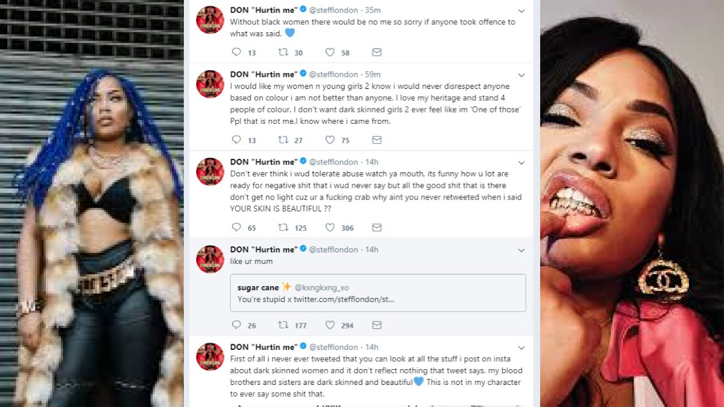Retweet the tweet with 177 retweets
724x407 pixels.
283,325
